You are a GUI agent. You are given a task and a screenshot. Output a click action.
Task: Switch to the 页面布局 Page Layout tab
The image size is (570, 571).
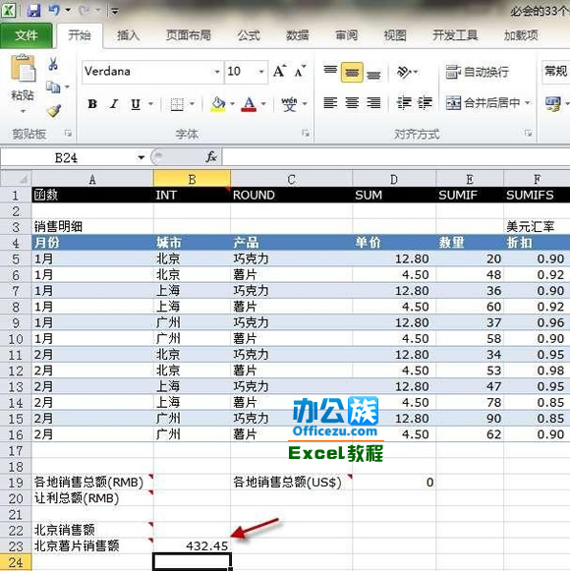[189, 35]
